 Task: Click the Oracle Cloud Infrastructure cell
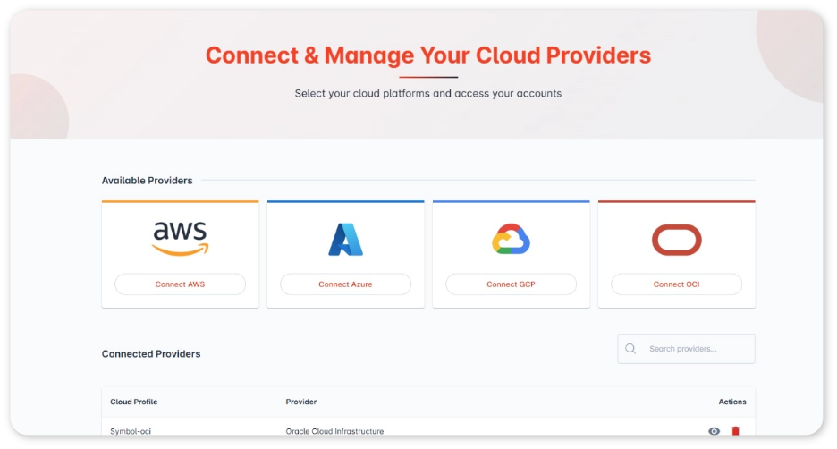[334, 431]
